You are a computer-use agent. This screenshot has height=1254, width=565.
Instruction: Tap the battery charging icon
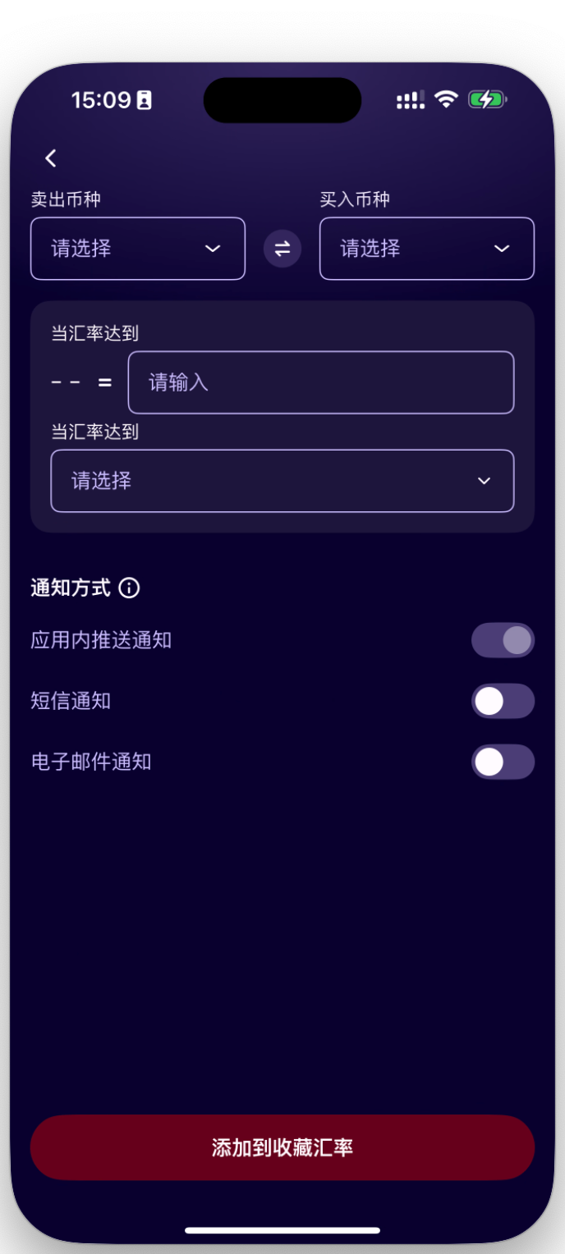487,100
